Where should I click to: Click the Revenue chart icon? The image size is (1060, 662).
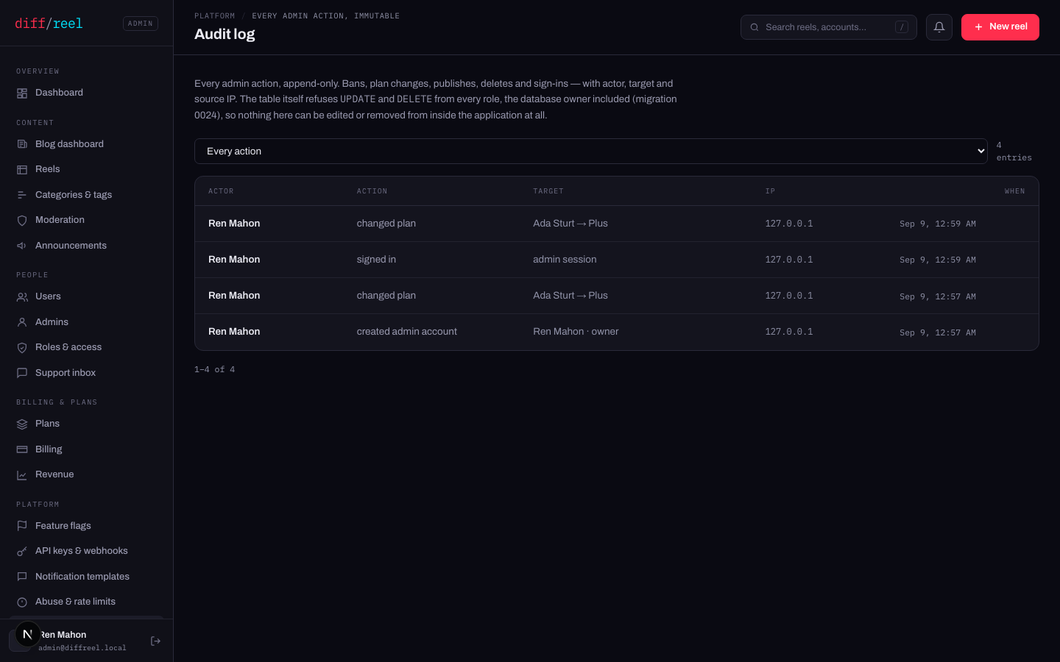22,474
